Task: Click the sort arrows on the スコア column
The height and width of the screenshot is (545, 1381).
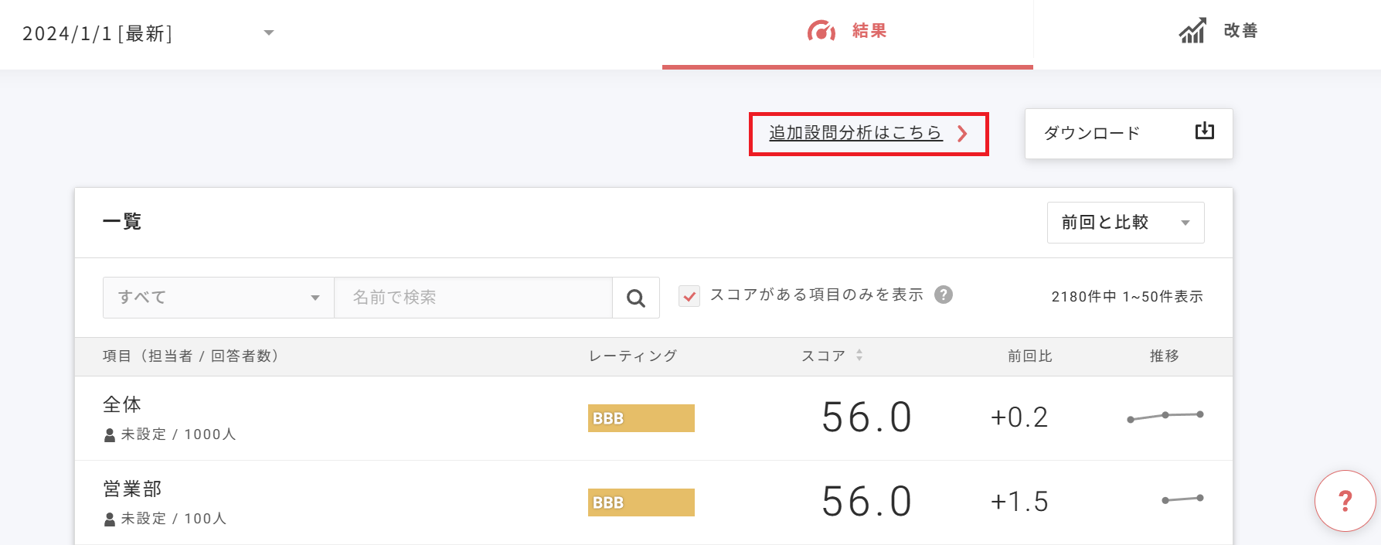Action: (x=859, y=356)
